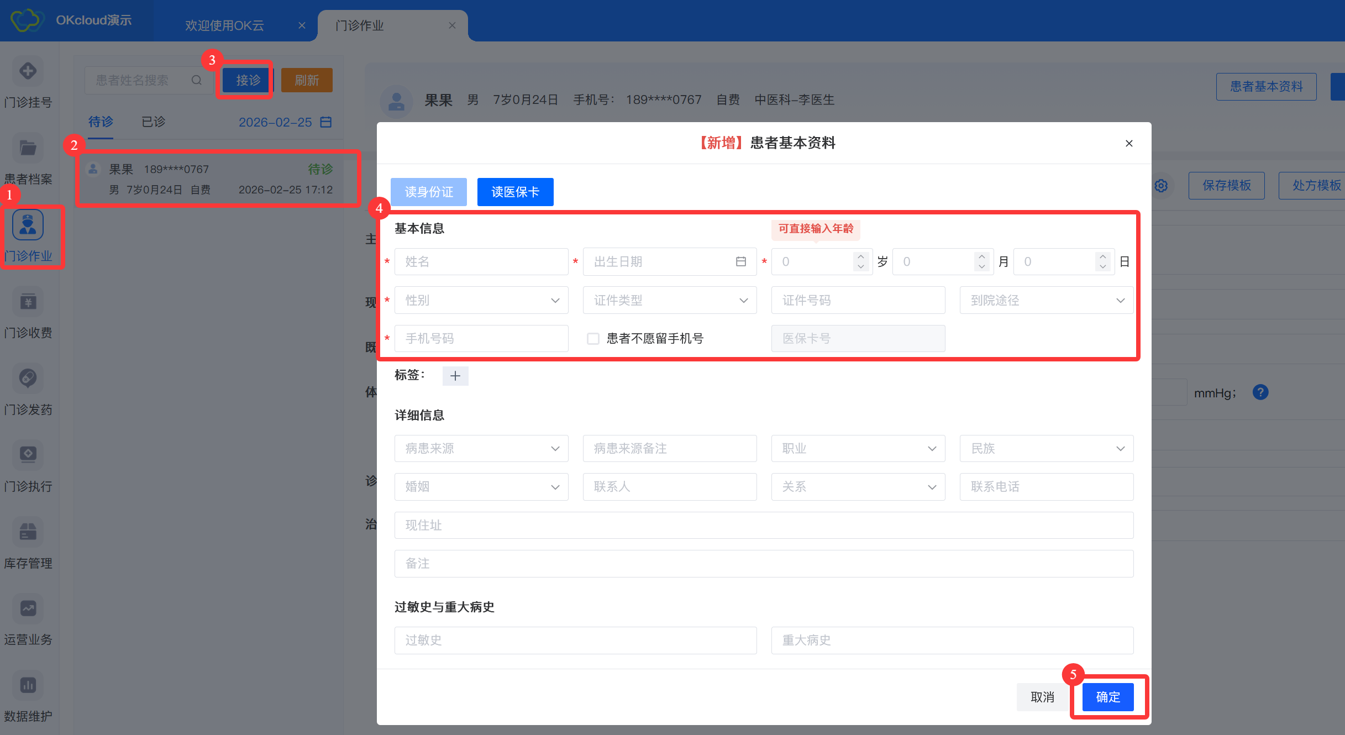Open the 证件类型 dropdown
The image size is (1345, 735).
click(x=669, y=300)
